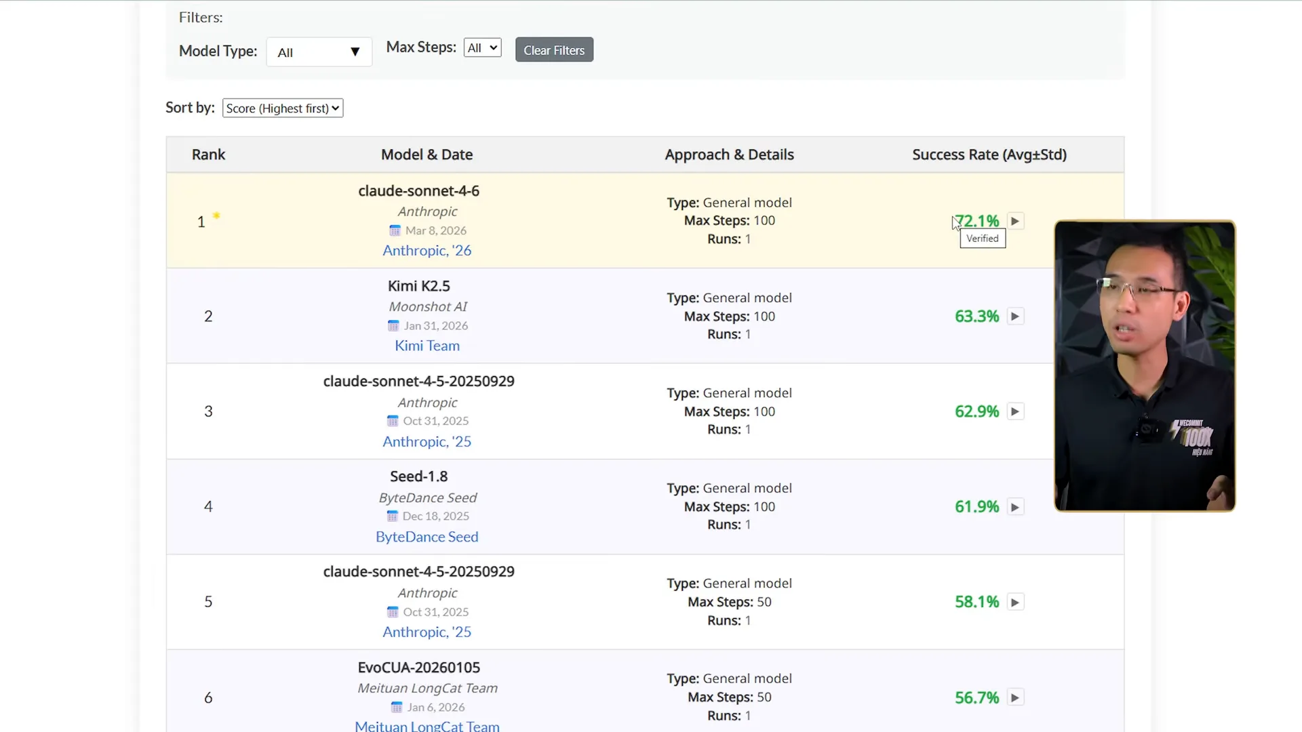Open the Meituan LongCat Team link

[427, 726]
